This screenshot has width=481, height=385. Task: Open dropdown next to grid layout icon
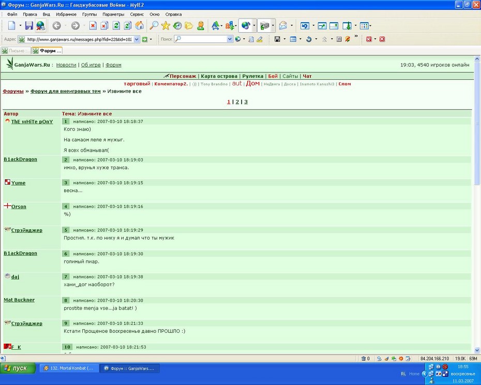click(370, 26)
